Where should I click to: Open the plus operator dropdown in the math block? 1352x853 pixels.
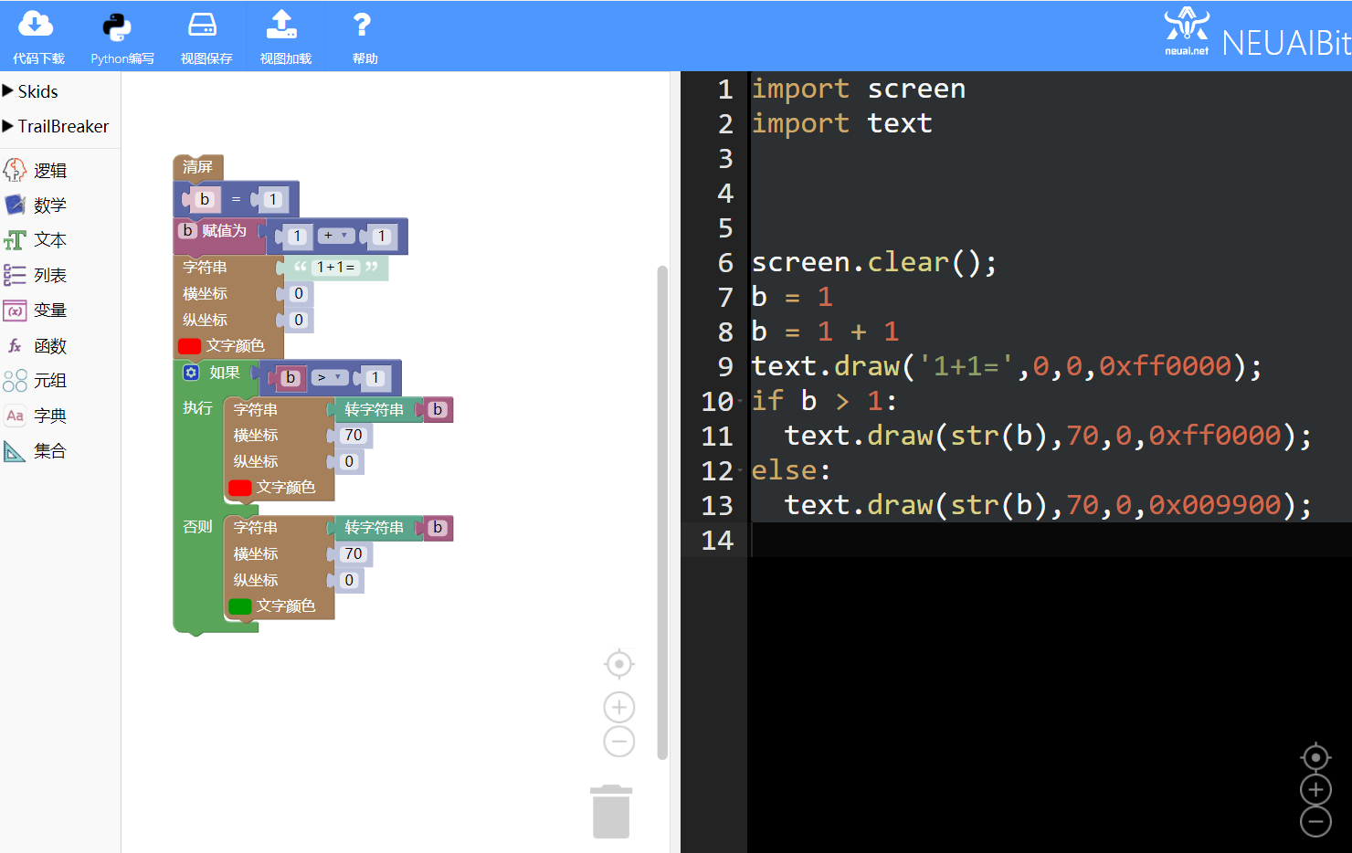point(336,236)
